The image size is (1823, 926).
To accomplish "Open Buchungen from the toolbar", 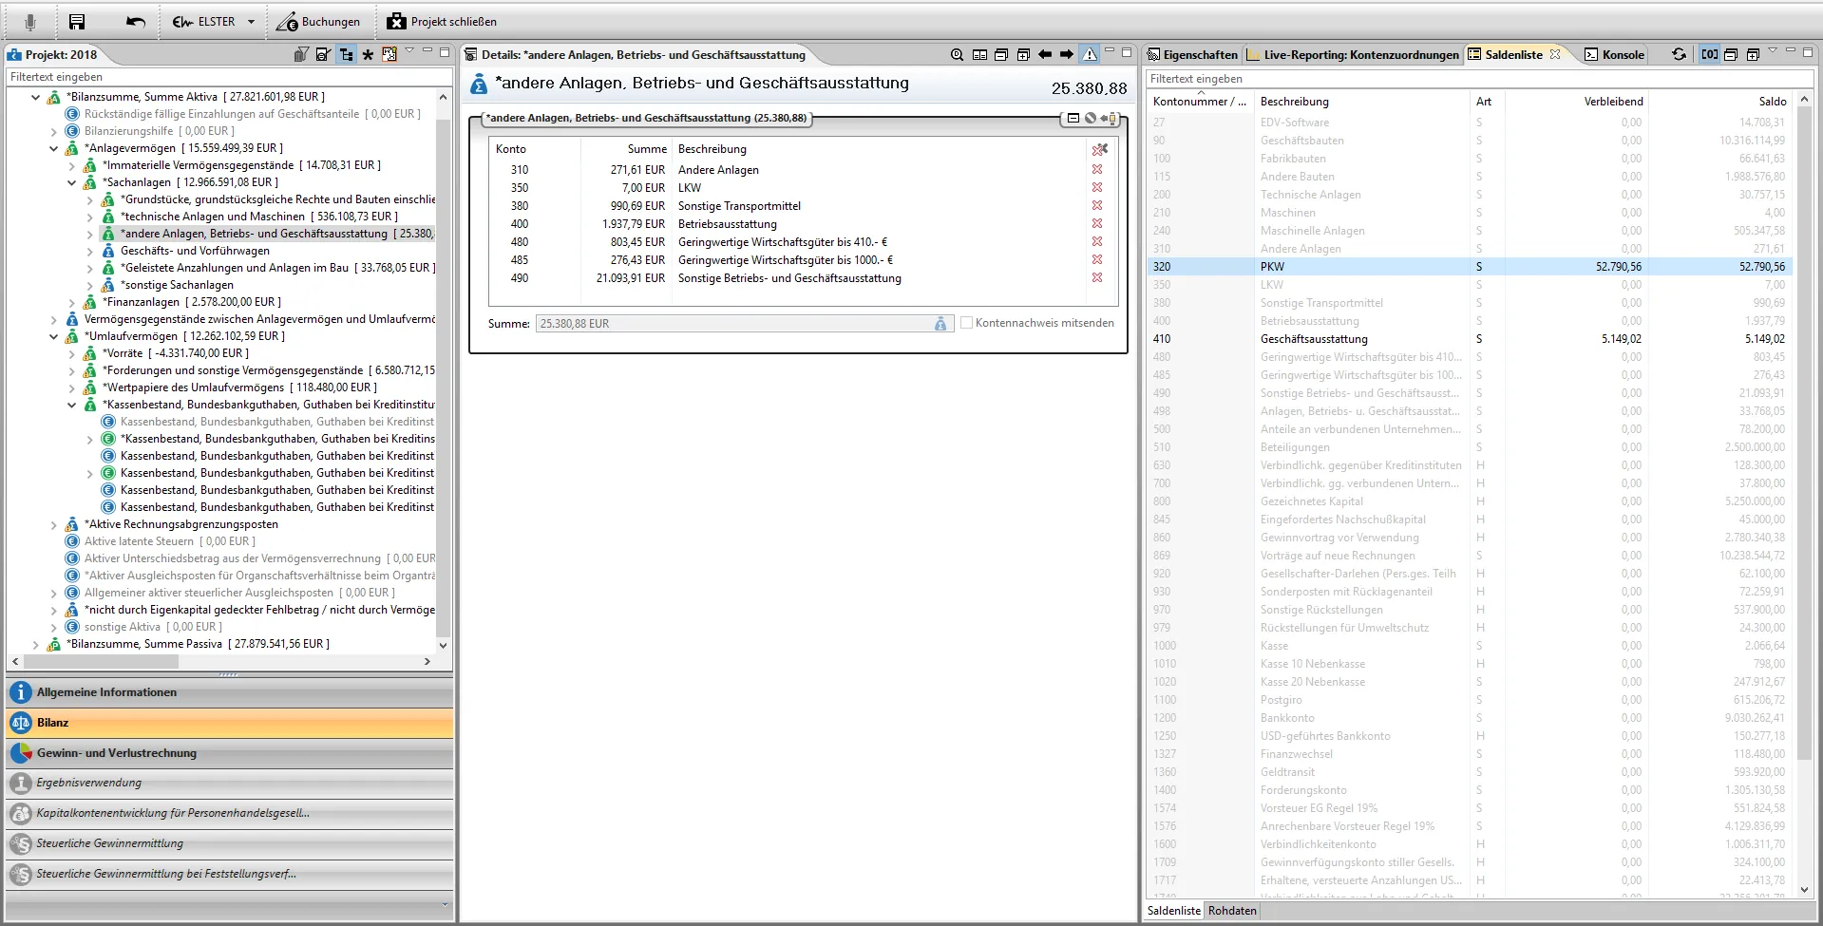I will pos(318,22).
